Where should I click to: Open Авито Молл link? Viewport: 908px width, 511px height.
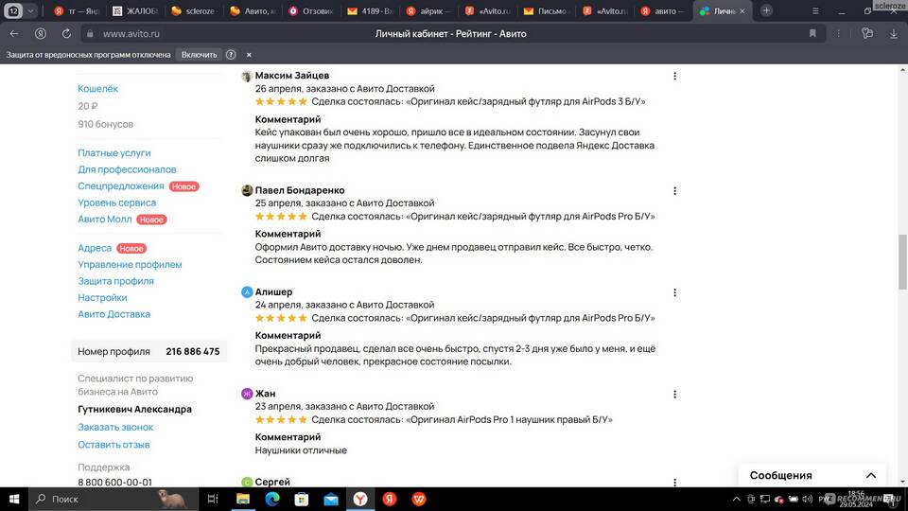105,219
